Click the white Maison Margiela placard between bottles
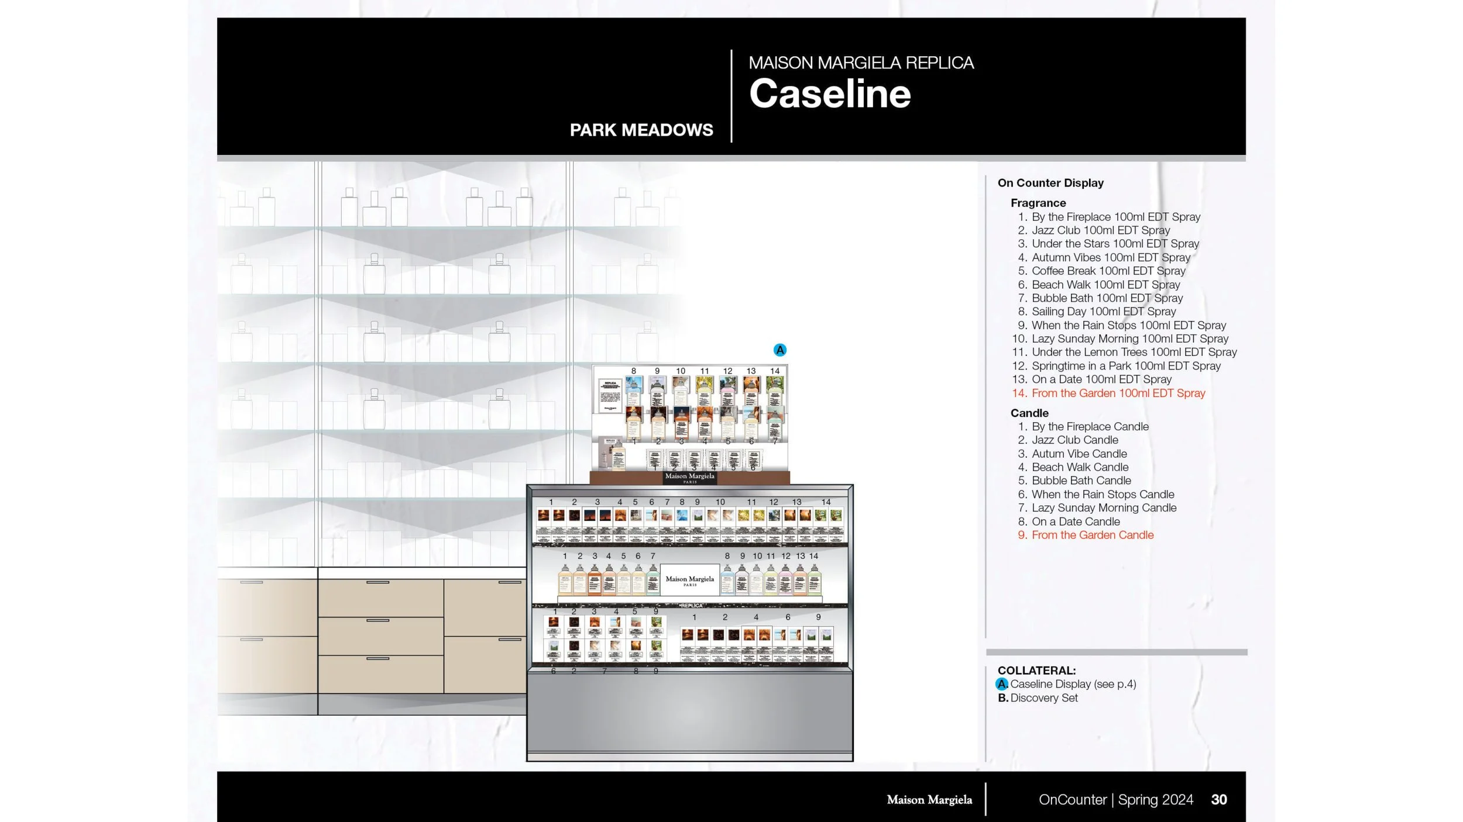The height and width of the screenshot is (822, 1463). coord(689,580)
